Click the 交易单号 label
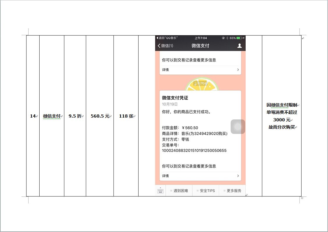328x232 pixels. point(170,145)
